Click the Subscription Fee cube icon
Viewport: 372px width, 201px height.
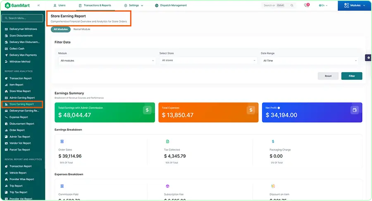167,186
